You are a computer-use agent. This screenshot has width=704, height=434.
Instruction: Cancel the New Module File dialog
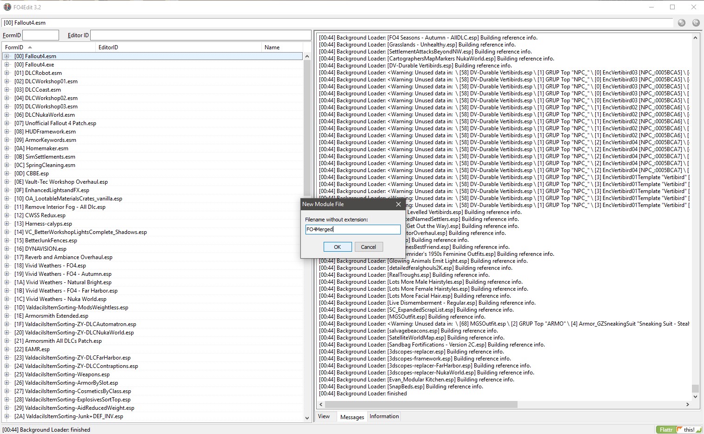pos(368,247)
